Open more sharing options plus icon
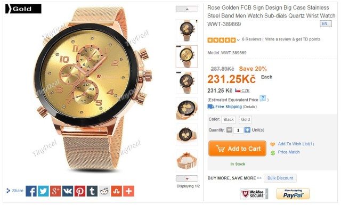341x205 pixels. [129, 191]
